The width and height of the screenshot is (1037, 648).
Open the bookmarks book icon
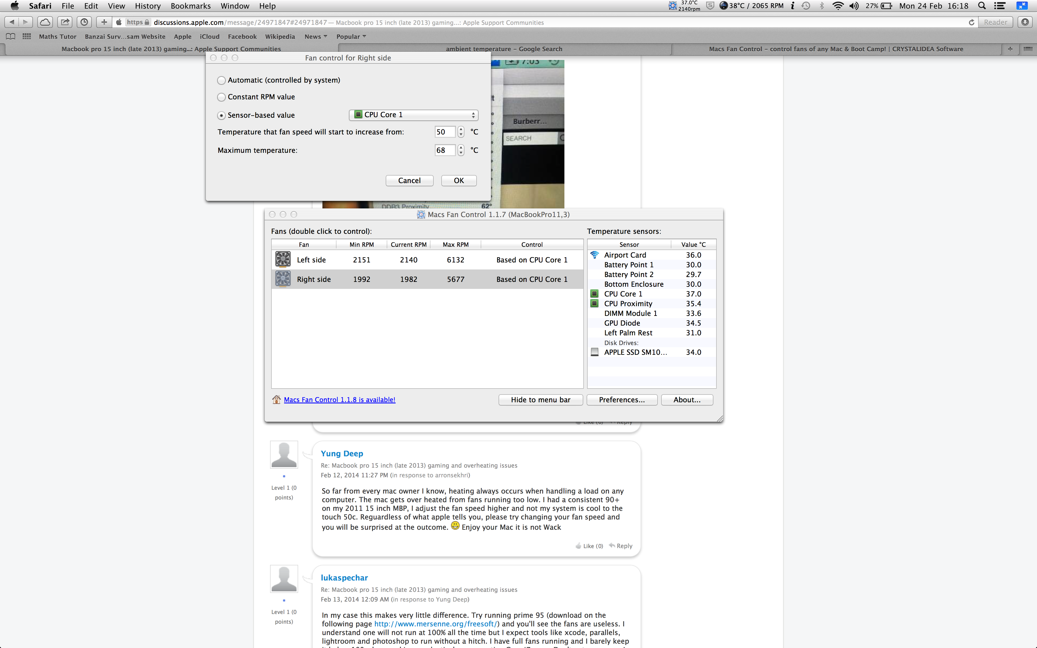click(11, 36)
